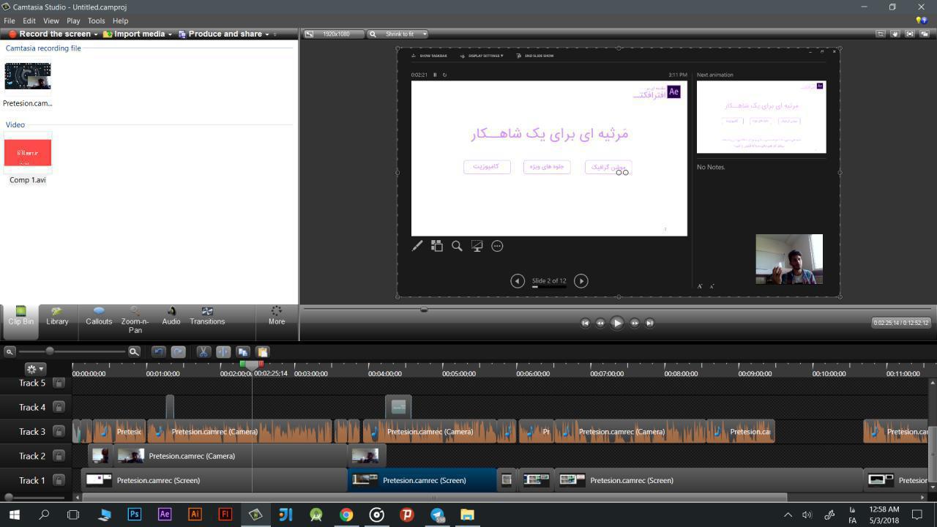The image size is (937, 527).
Task: Open the Edit menu
Action: 29,20
